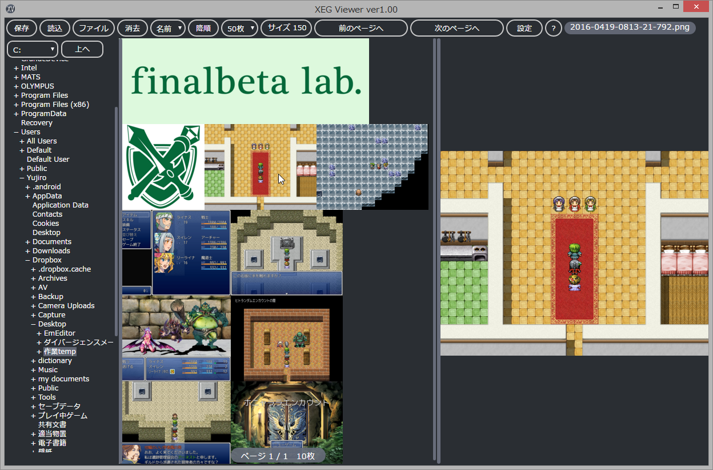Select the 作業temp folder
This screenshot has height=470, width=713.
pos(60,352)
